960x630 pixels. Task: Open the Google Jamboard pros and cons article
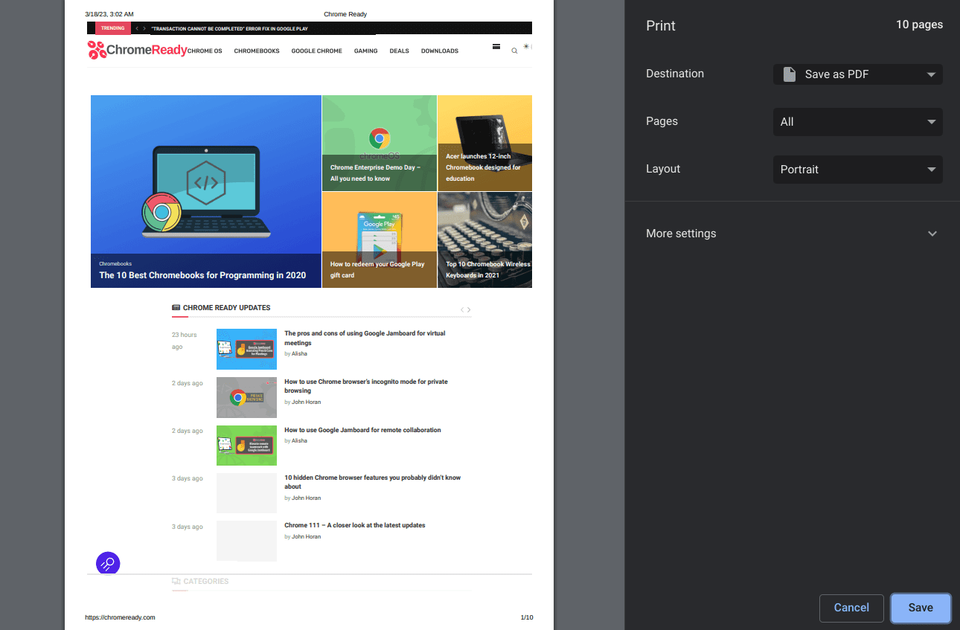[x=365, y=338]
